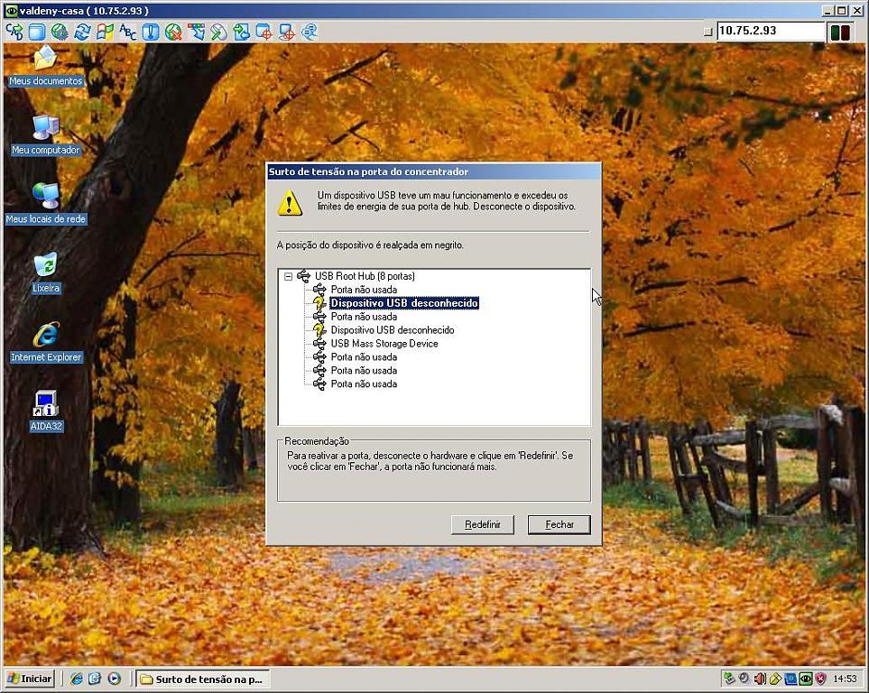Select full desktop (monitor with red target)
The height and width of the screenshot is (693, 869).
[x=287, y=32]
